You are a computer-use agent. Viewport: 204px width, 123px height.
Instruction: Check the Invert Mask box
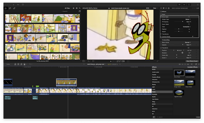click(x=189, y=24)
